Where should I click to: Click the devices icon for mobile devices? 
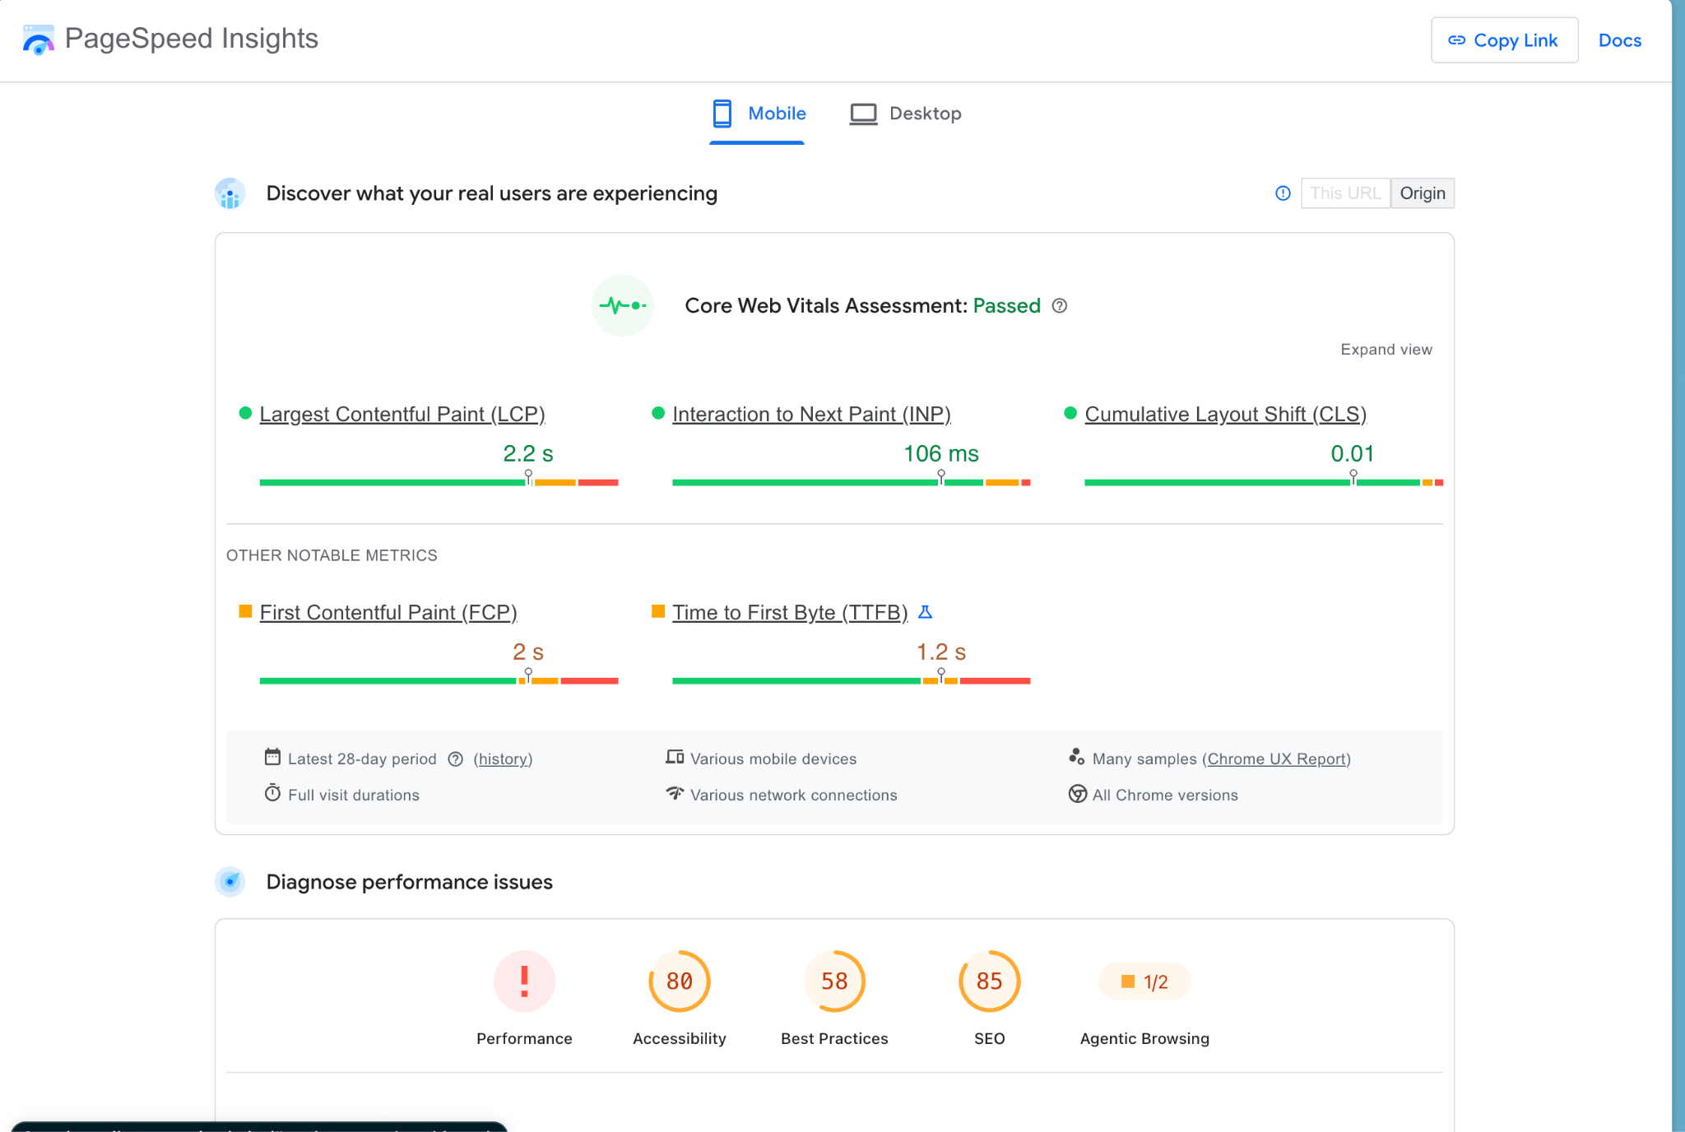coord(675,757)
